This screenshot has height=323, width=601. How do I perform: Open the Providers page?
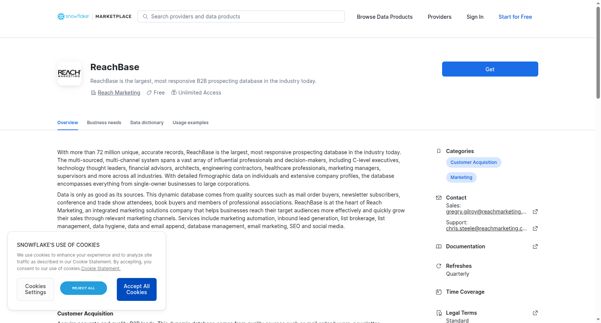pos(439,17)
